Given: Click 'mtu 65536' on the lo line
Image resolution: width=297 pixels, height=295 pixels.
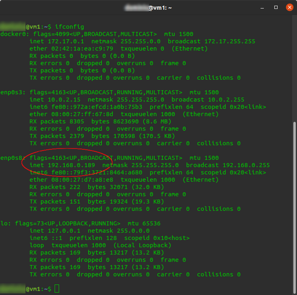Looking at the screenshot, I should tap(144, 223).
